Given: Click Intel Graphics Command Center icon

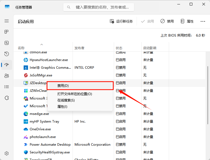Looking at the screenshot, I should (26, 68).
